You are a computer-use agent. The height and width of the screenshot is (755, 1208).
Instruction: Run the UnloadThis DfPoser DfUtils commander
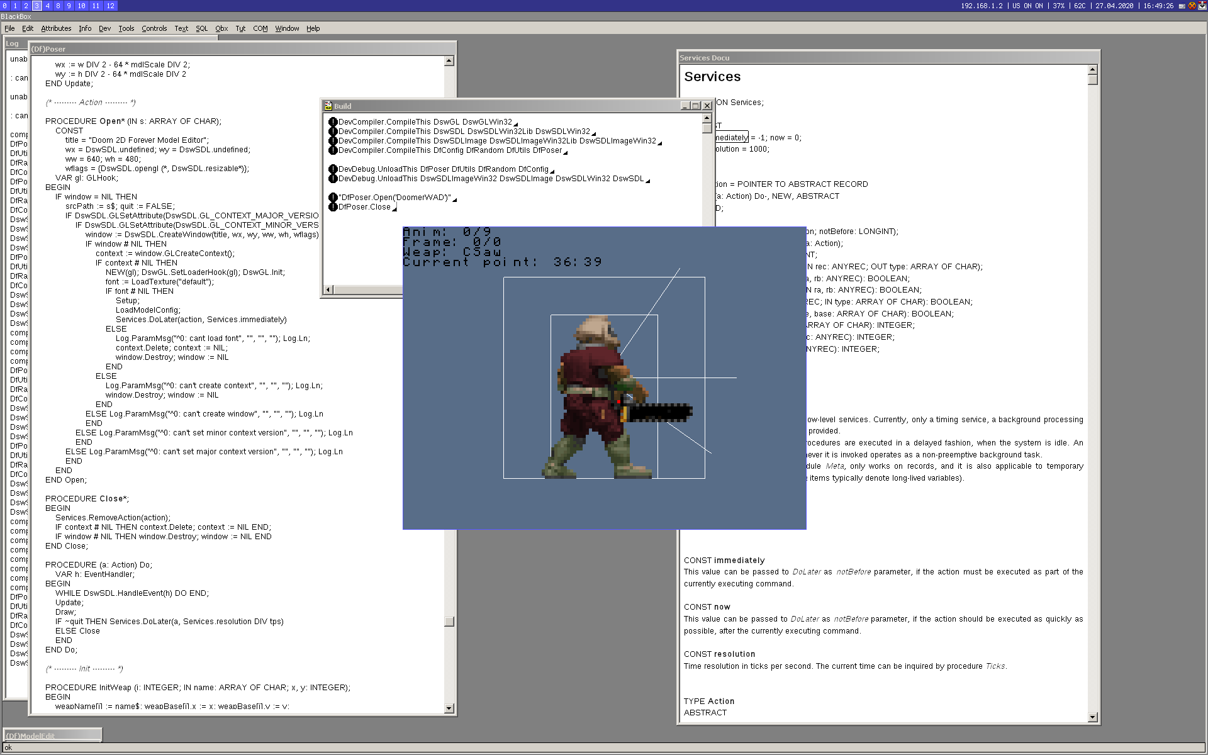click(333, 169)
